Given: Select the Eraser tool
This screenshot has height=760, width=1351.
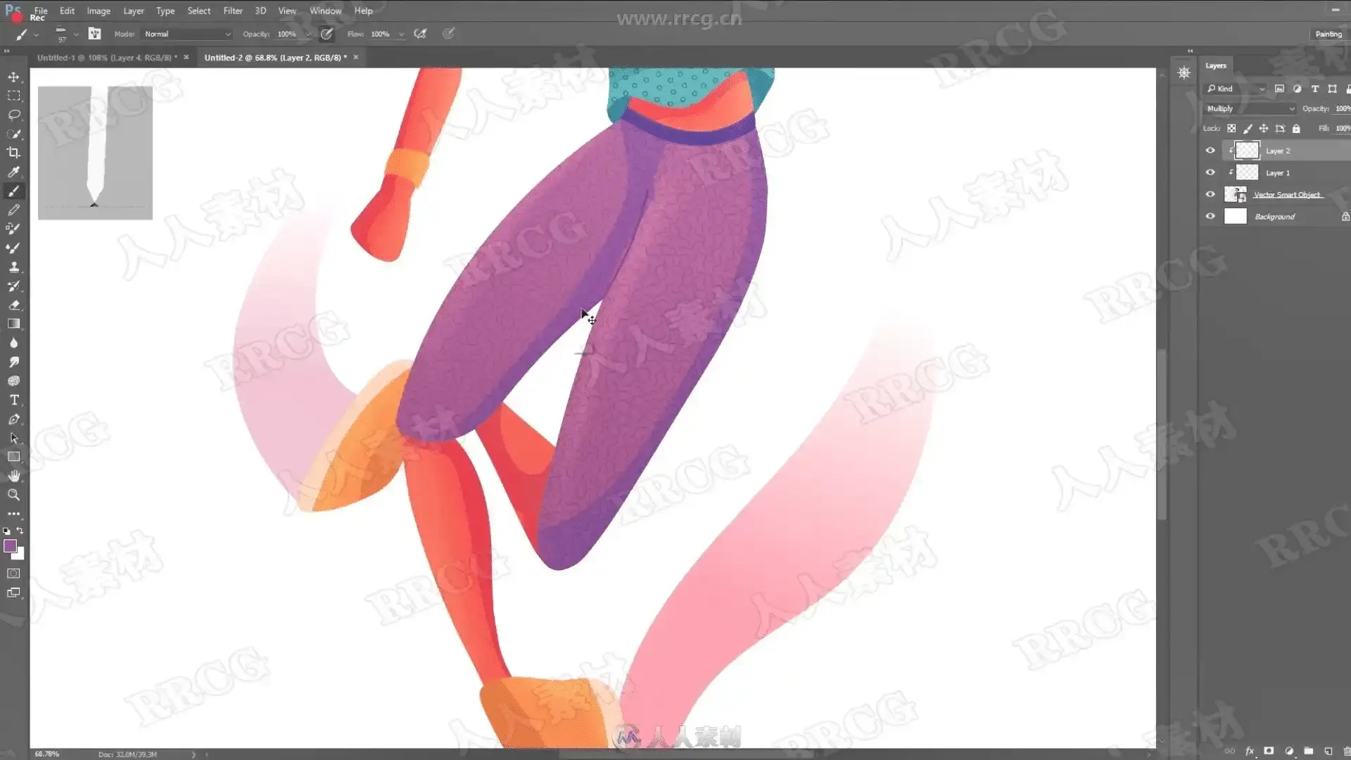Looking at the screenshot, I should 13,305.
